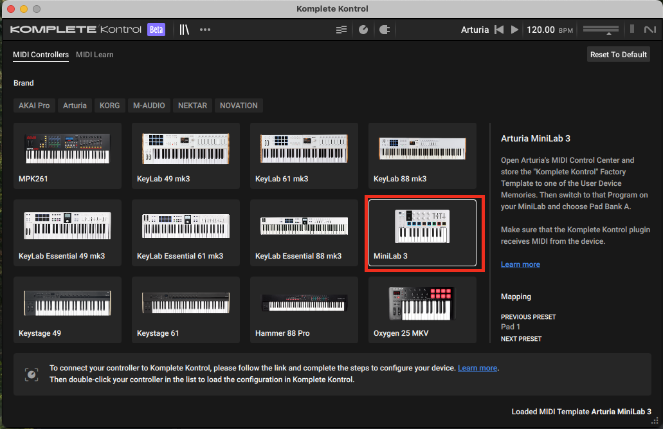Open the library browser icon
This screenshot has width=663, height=429.
pos(184,30)
